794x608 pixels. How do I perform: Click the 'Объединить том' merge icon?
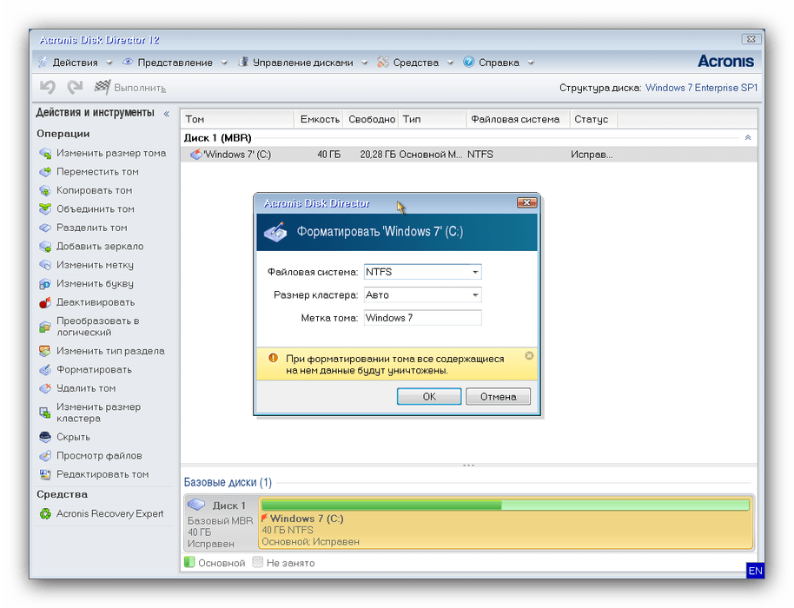[x=45, y=209]
